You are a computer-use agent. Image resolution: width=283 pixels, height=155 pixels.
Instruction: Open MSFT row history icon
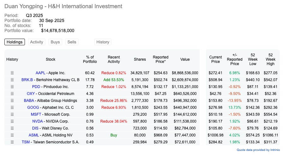12,114
